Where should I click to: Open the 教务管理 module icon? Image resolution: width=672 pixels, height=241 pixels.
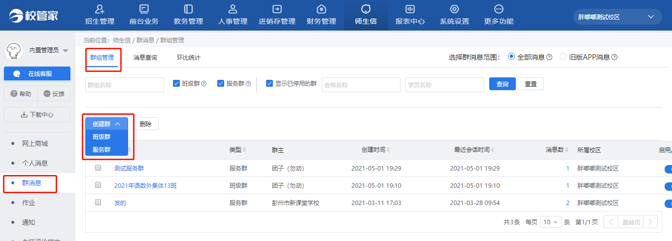click(188, 9)
